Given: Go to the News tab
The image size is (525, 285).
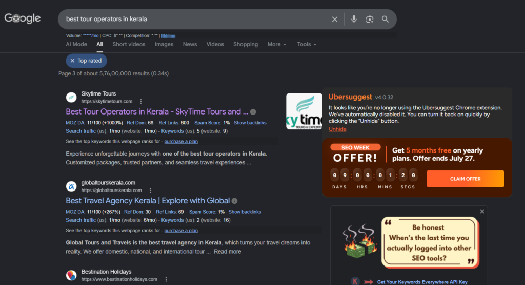Looking at the screenshot, I should point(190,44).
